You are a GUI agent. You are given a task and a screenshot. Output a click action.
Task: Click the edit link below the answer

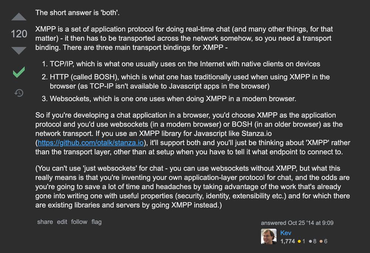coord(62,222)
